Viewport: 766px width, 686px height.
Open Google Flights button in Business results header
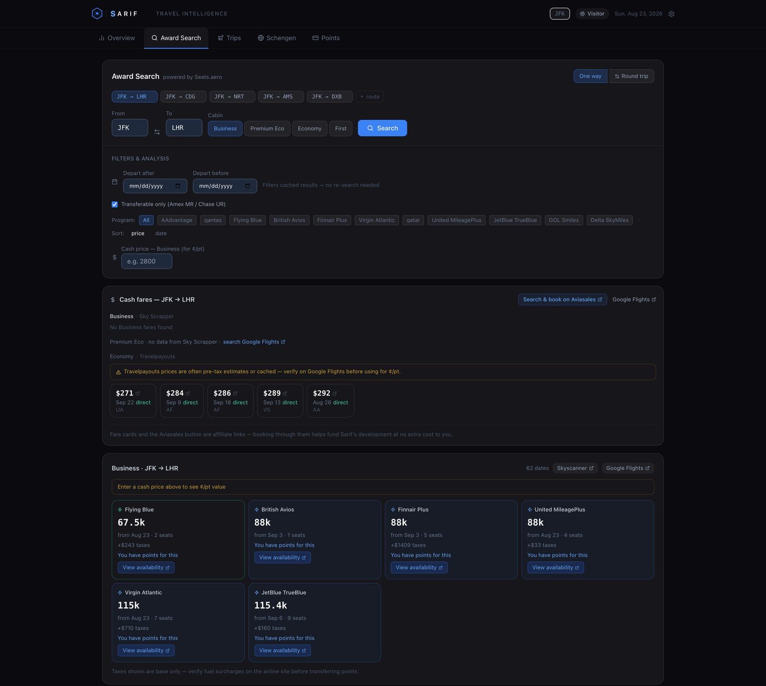(x=628, y=468)
